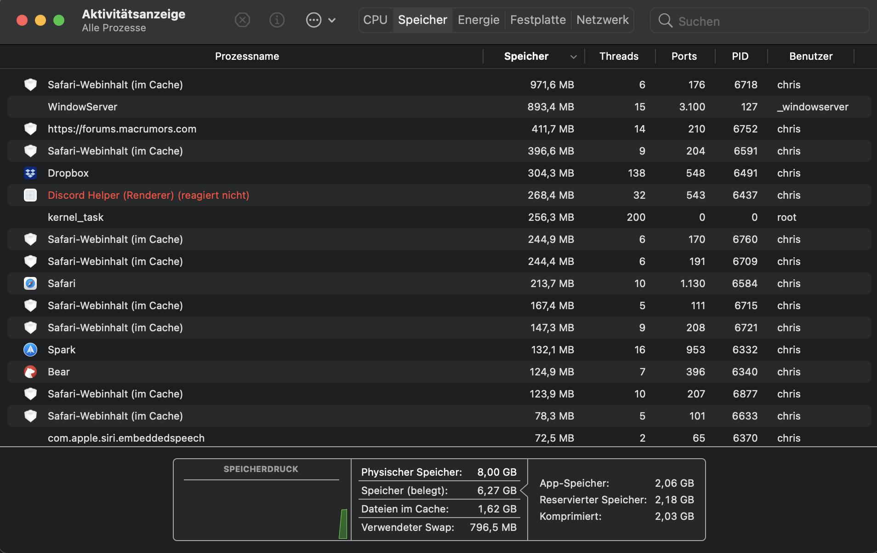Show the Netzwerk tab
877x553 pixels.
(602, 20)
